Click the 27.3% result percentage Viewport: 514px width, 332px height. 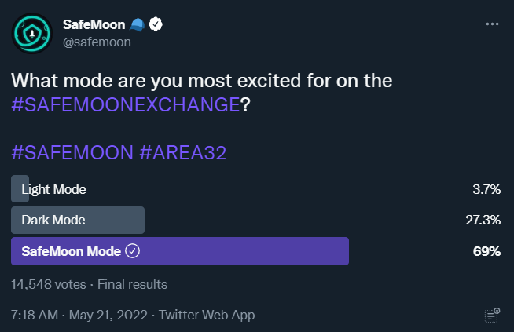click(483, 220)
